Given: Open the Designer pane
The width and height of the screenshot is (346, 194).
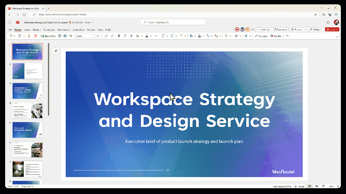Looking at the screenshot, I should [261, 36].
